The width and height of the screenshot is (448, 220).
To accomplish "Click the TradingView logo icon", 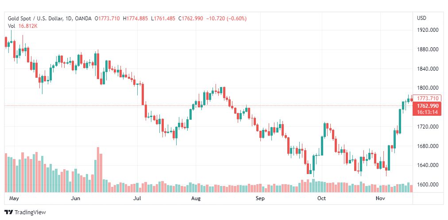I will [x=8, y=212].
